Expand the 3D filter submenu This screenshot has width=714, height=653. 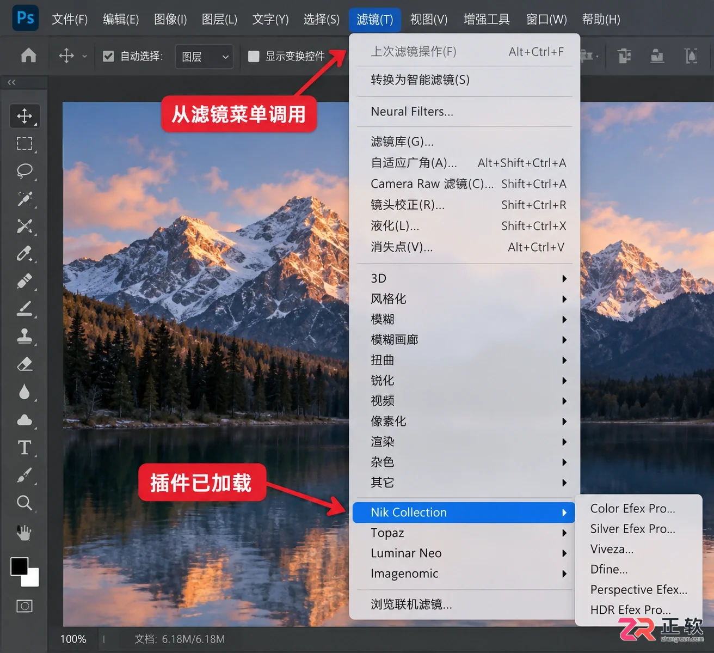464,278
